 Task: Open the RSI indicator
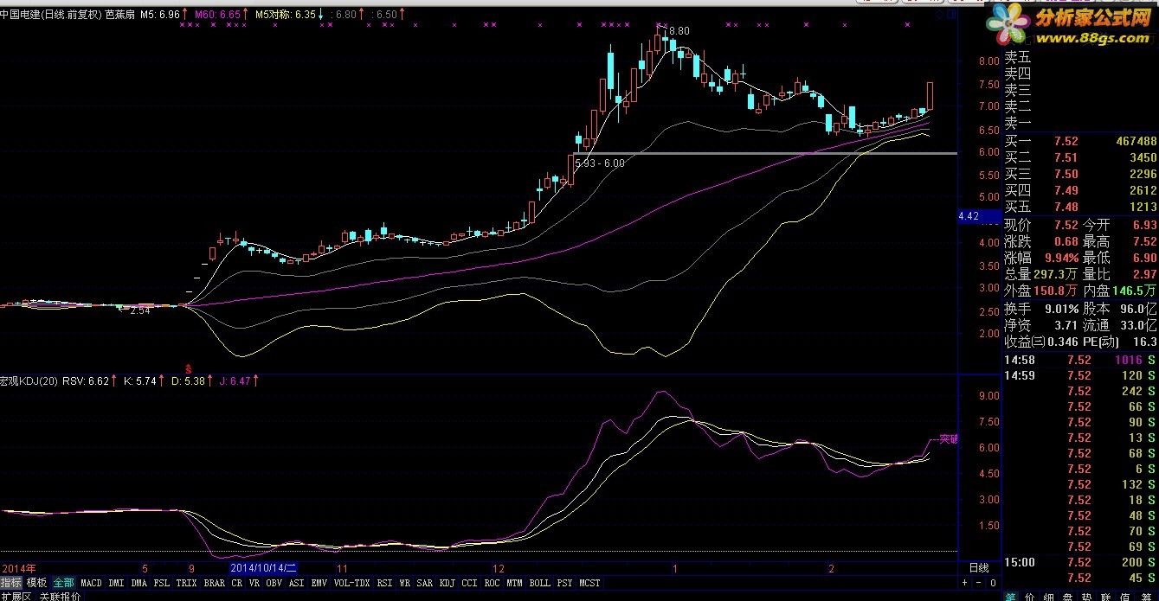pos(385,583)
